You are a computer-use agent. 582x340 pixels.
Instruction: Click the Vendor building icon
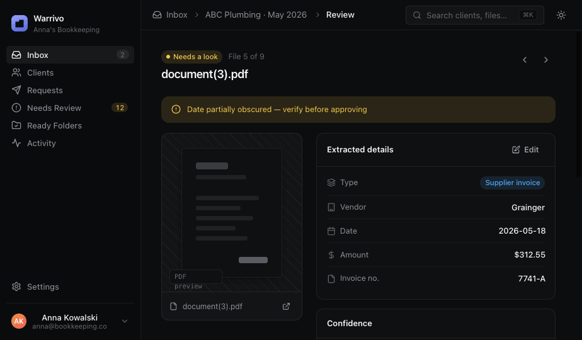331,207
